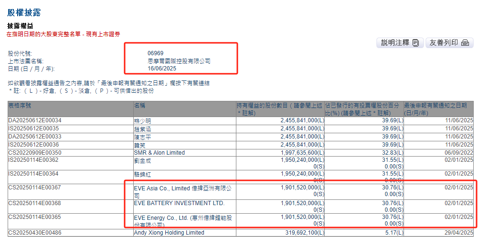Click the share count 1,997,635,600(L)
The height and width of the screenshot is (237, 478).
coord(302,153)
